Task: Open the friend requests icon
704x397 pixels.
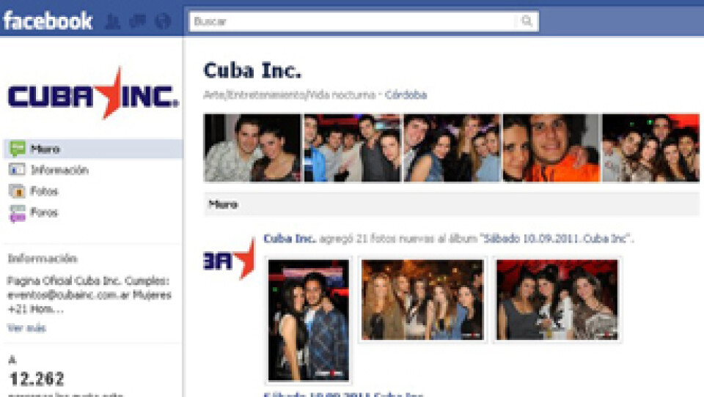Action: click(113, 21)
